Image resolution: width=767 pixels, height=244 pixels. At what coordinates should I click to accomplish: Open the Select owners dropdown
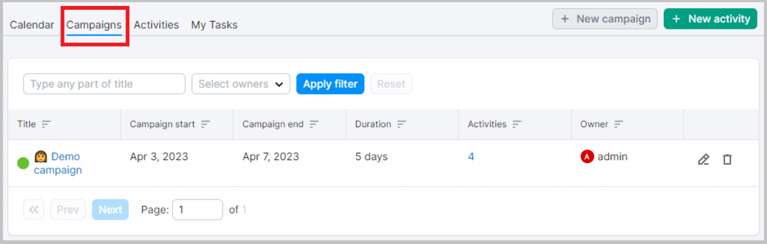241,84
